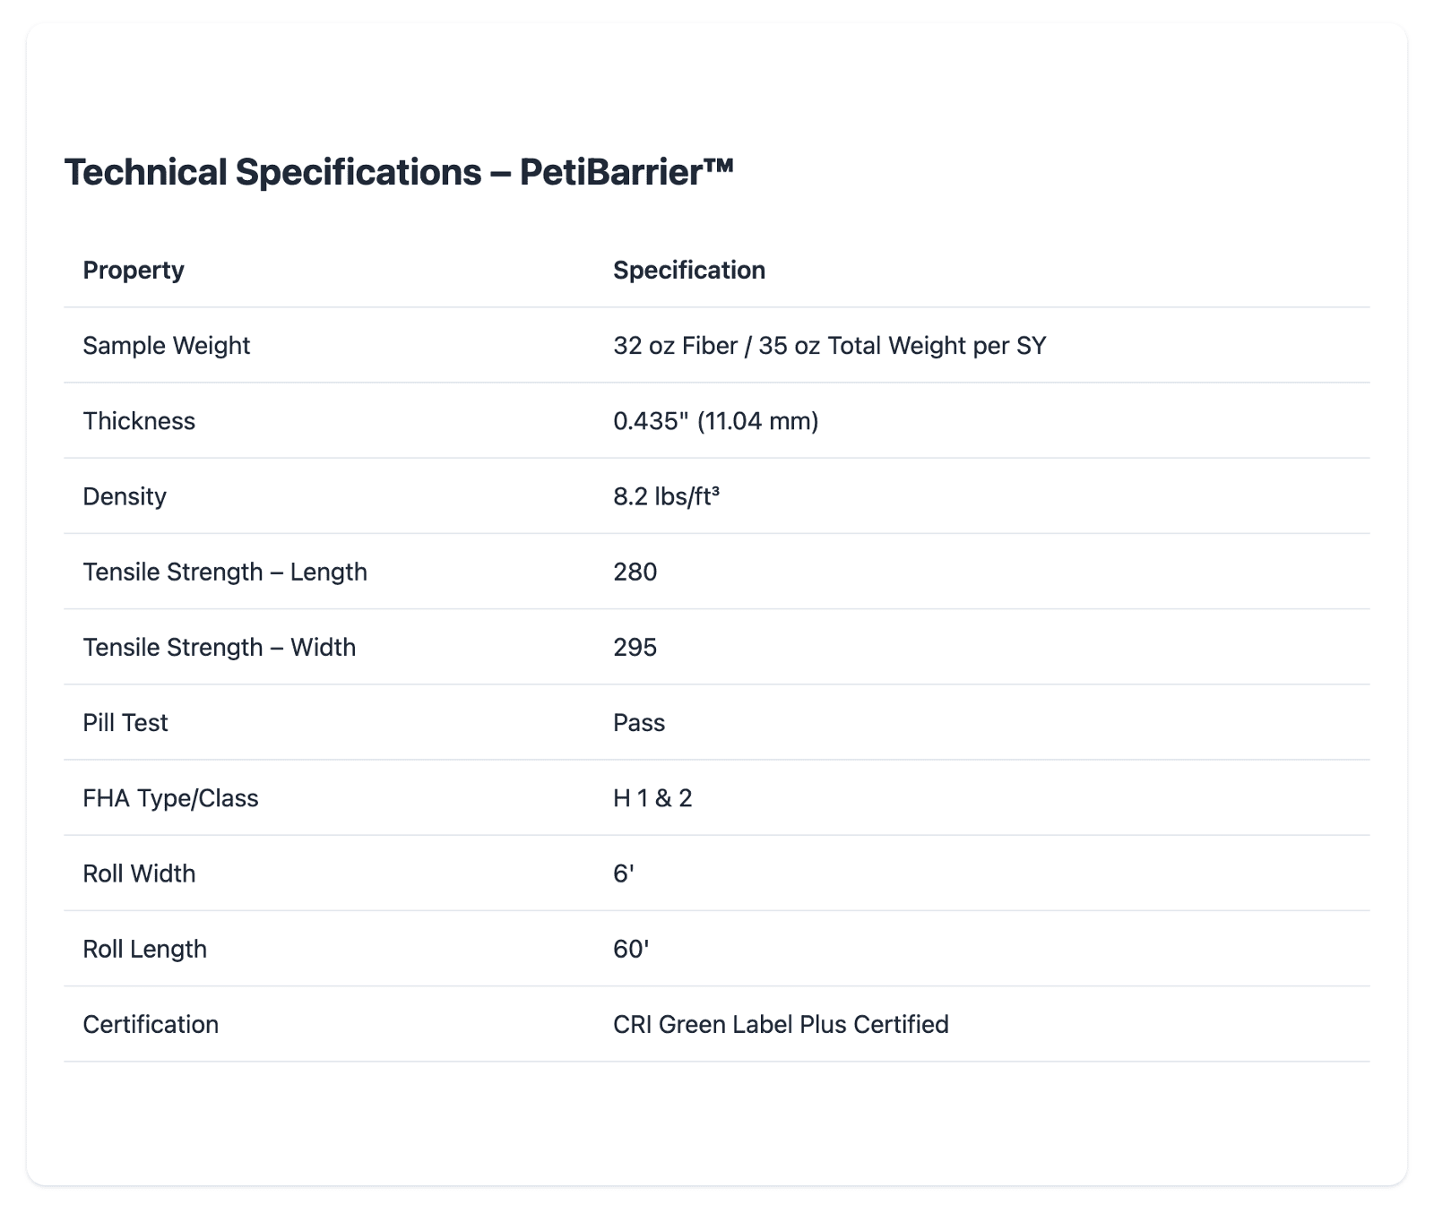The width and height of the screenshot is (1434, 1213).
Task: Select Tensile Strength – Width label
Action: click(x=219, y=647)
